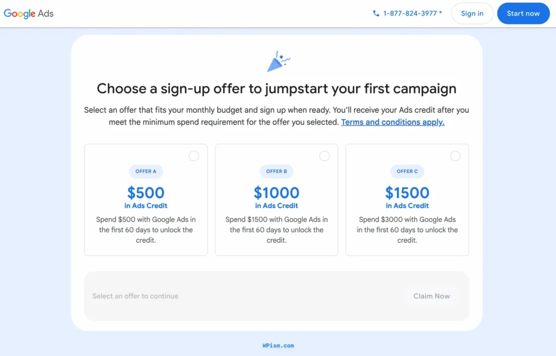Click the OFFER C badge label
The width and height of the screenshot is (556, 356).
coord(407,171)
